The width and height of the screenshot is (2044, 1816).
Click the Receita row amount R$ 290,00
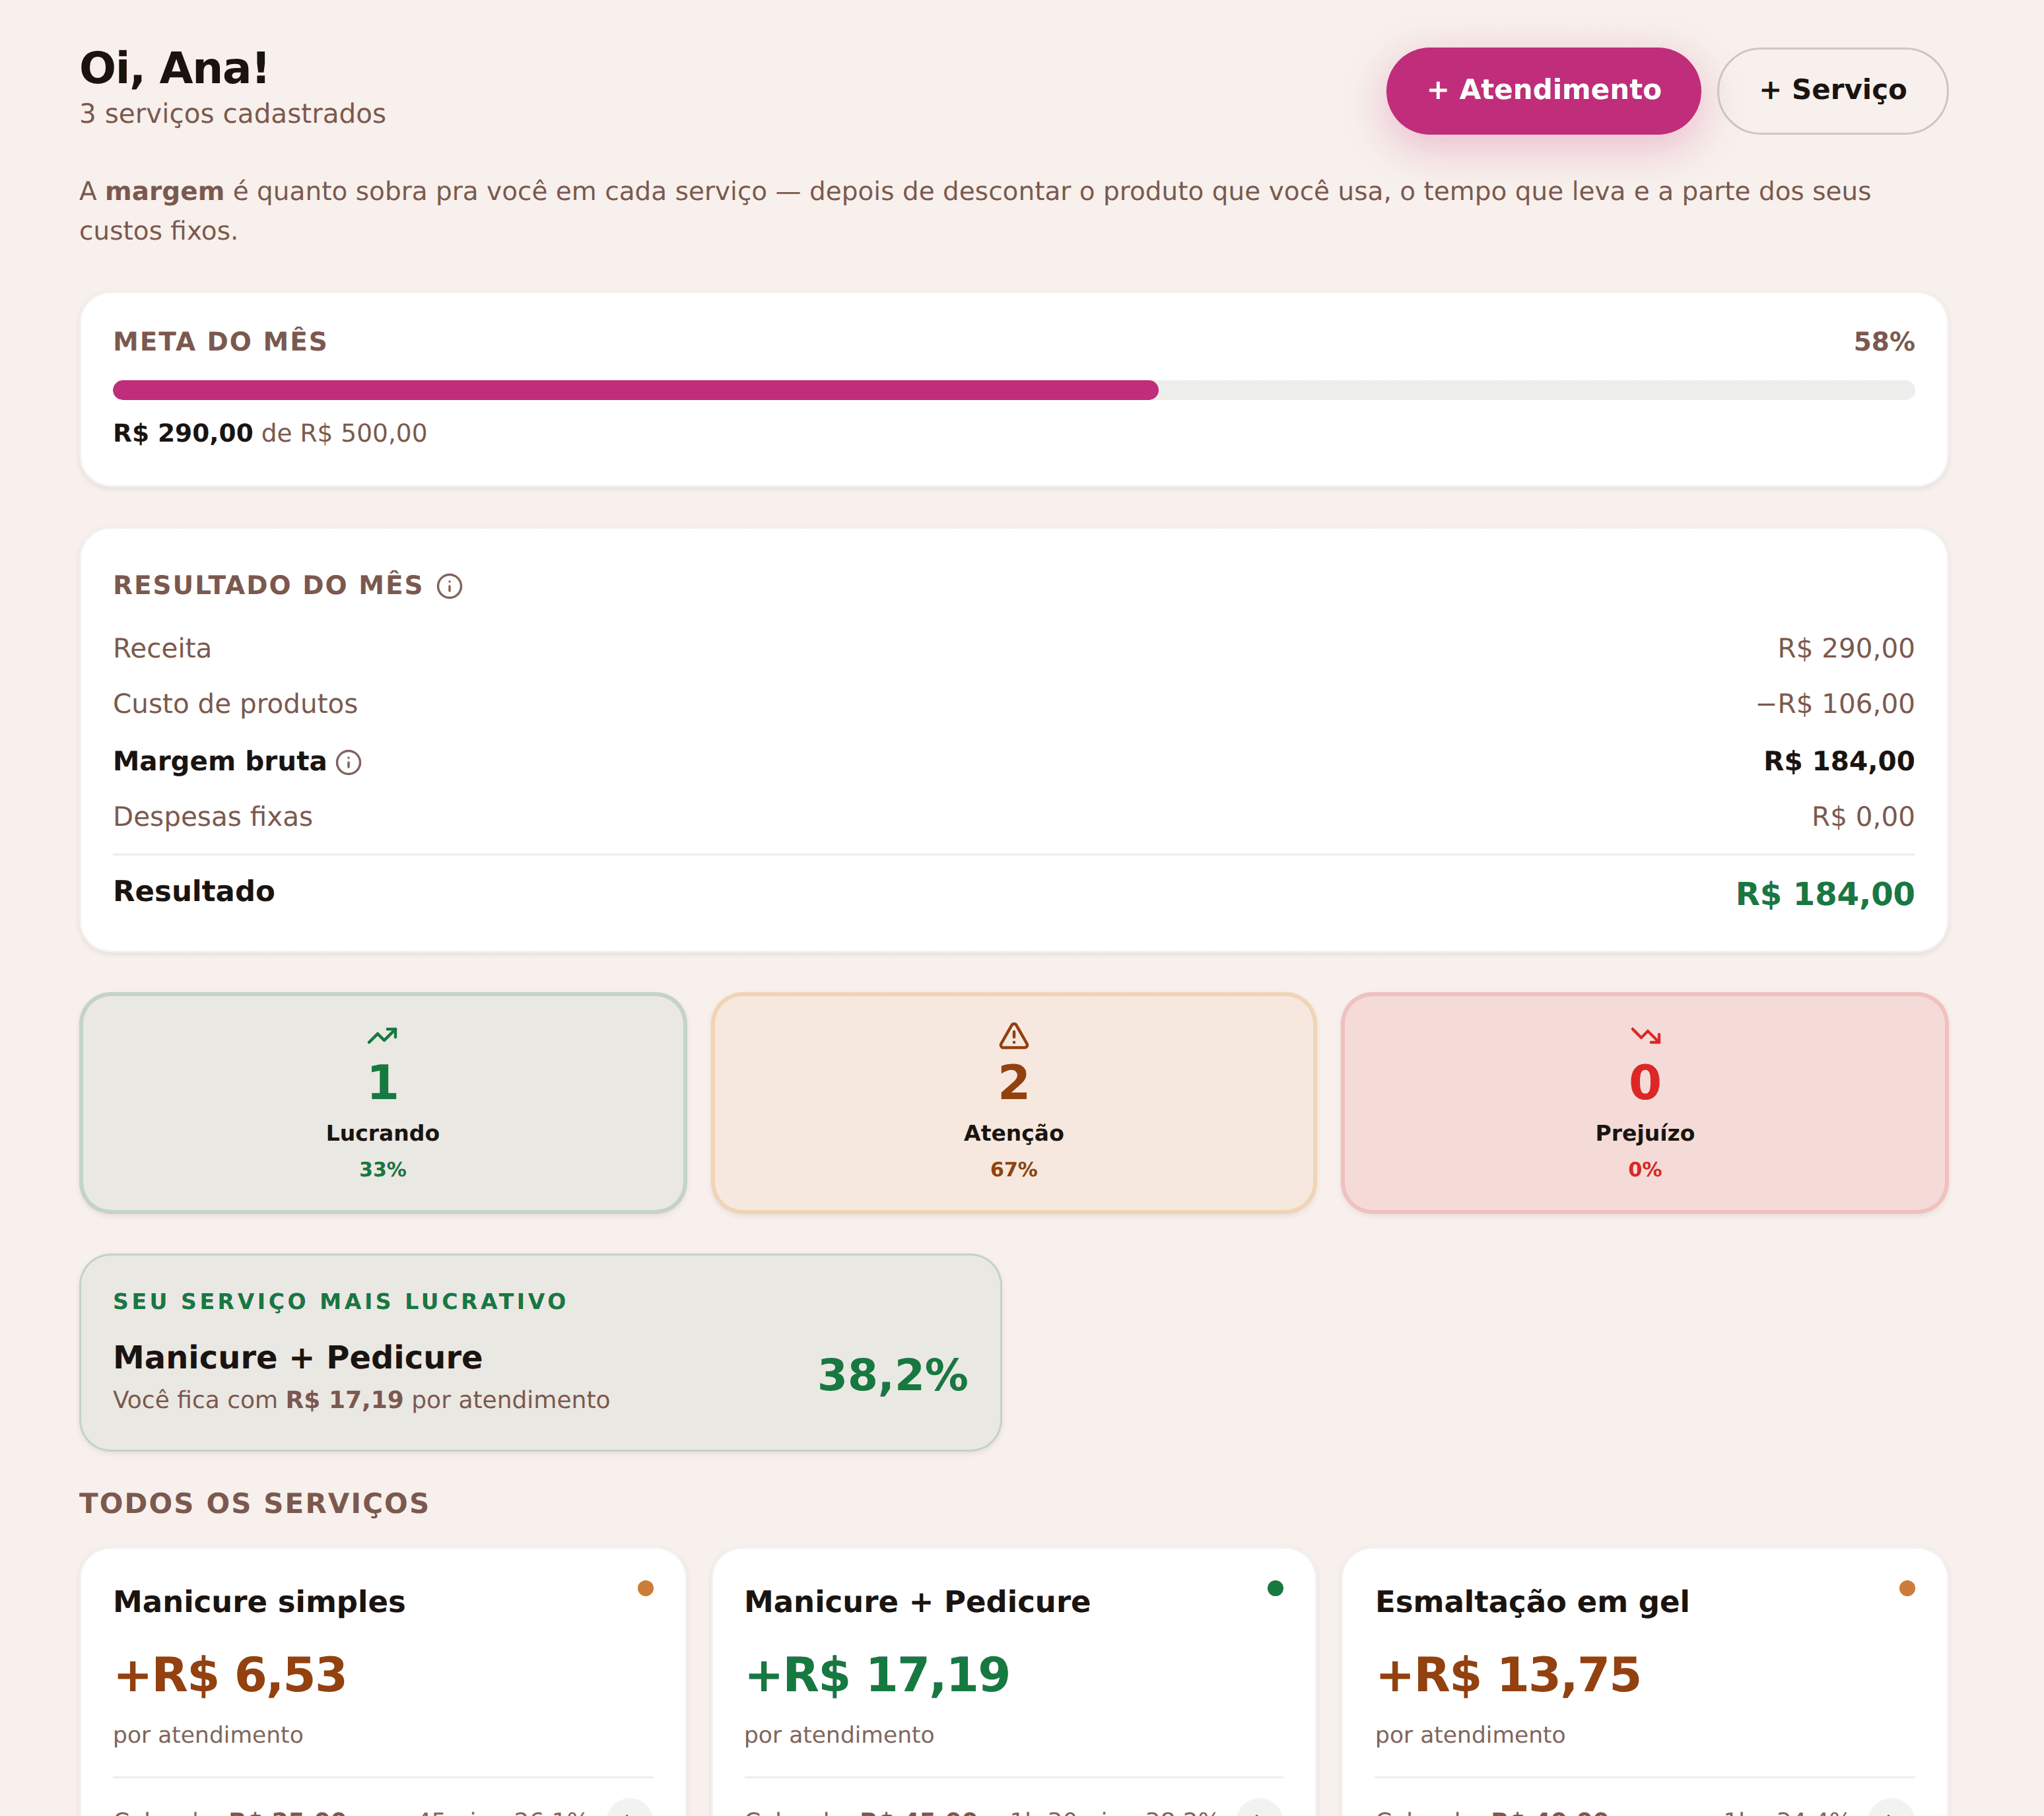click(1846, 649)
